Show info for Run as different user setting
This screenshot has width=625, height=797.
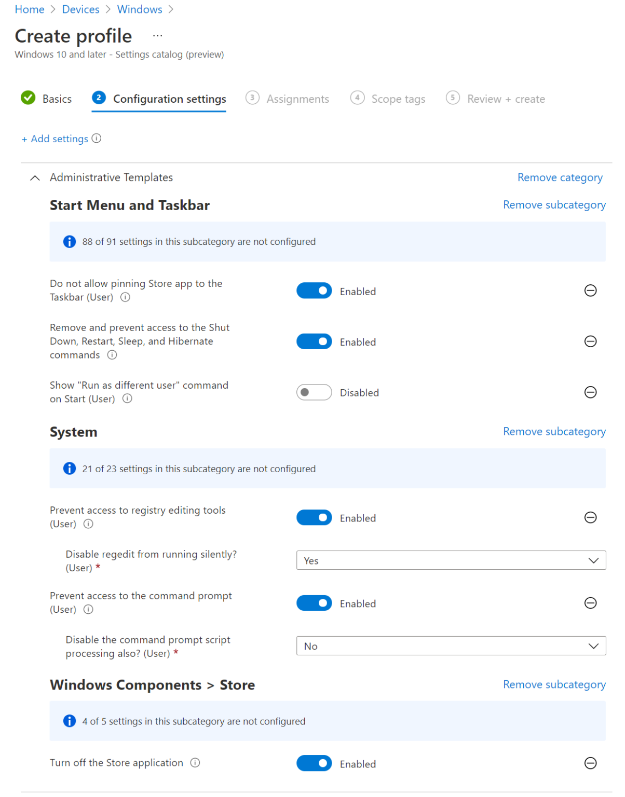coord(127,398)
